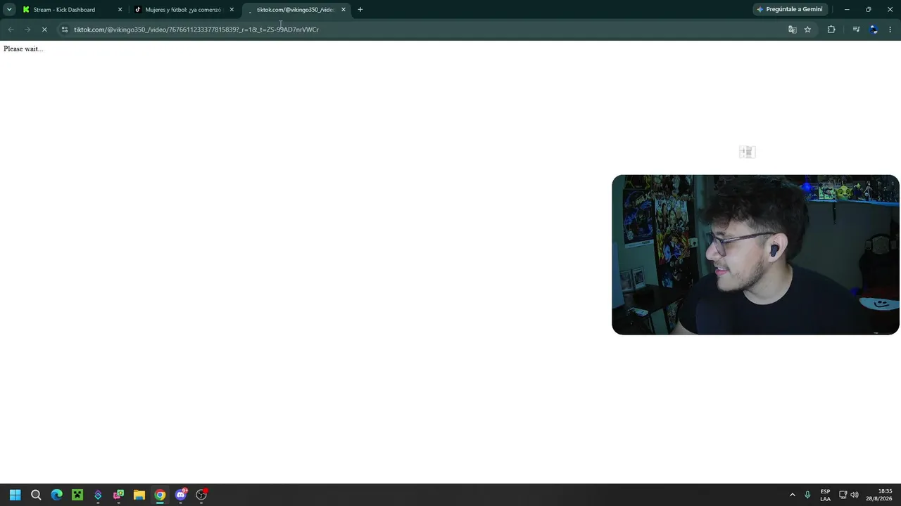Close the Stream - Kick Dashboard tab
This screenshot has height=506, width=901.
tap(120, 10)
